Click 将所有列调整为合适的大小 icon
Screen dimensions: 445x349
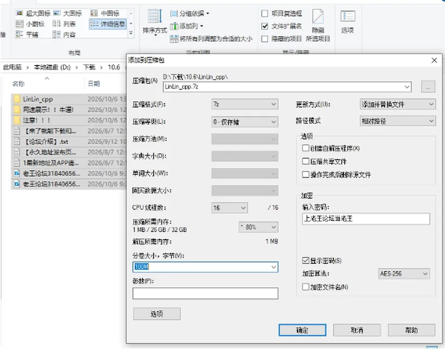click(174, 39)
